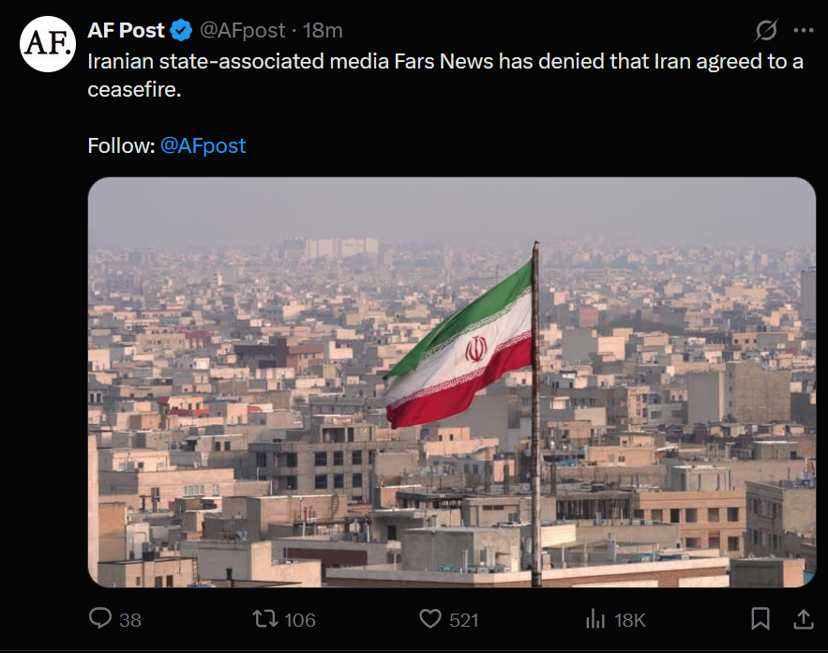
Task: Like the post with the heart icon
Action: [429, 618]
